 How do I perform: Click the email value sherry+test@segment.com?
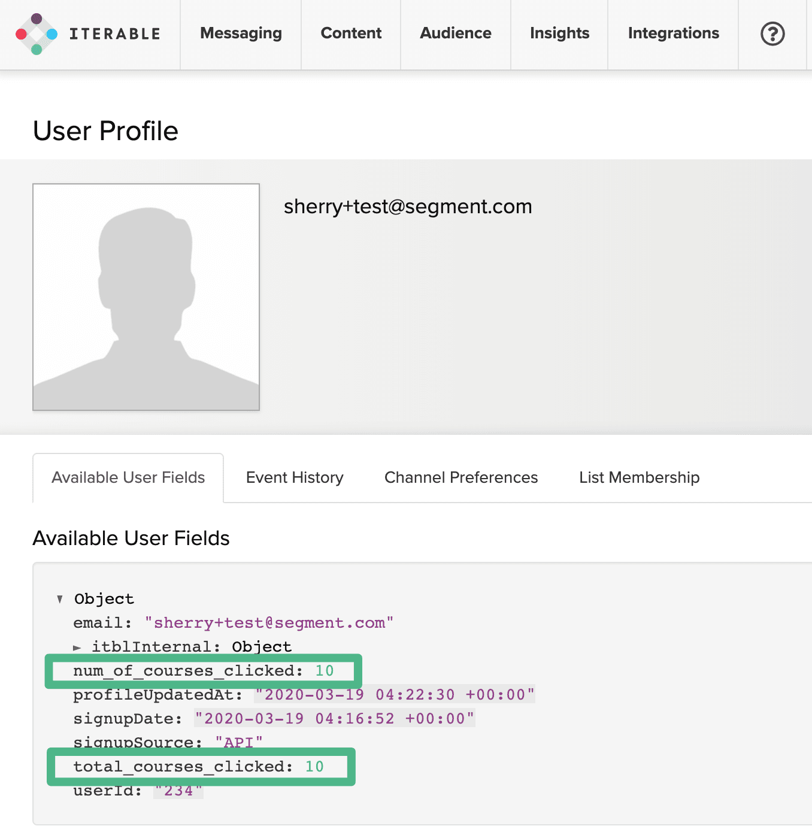[x=269, y=623]
